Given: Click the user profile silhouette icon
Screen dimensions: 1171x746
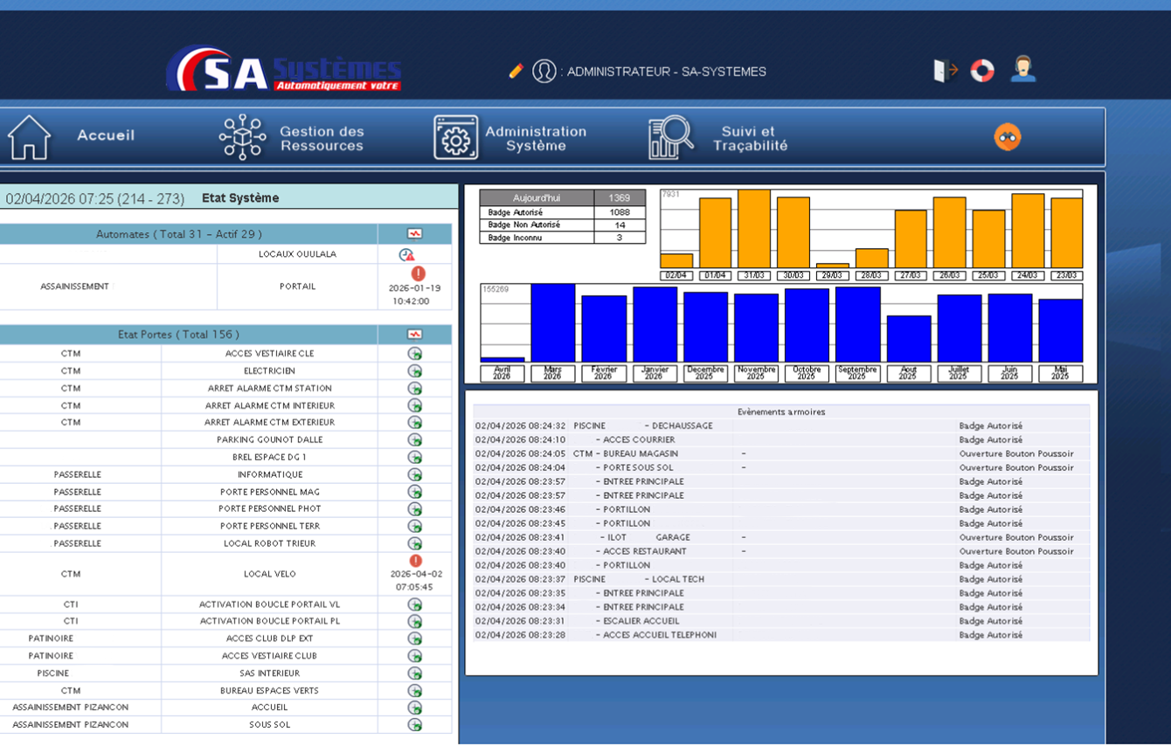Looking at the screenshot, I should point(544,71).
